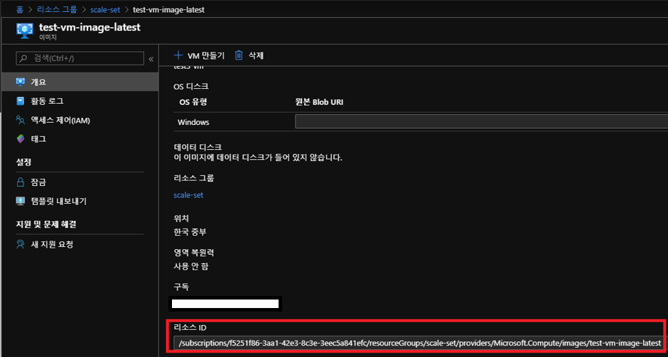668x357 pixels.
Task: Click the 설정 section heading
Action: pyautogui.click(x=24, y=162)
